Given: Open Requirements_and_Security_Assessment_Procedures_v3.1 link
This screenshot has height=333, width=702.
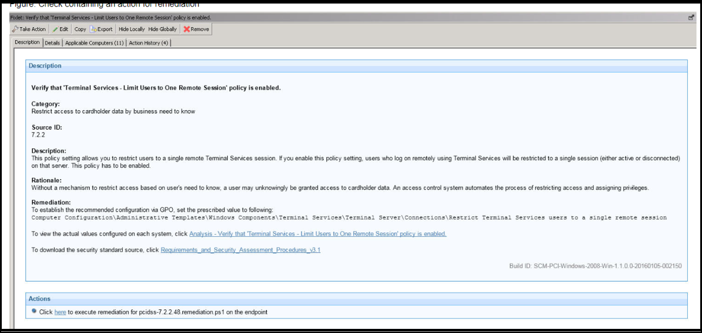Looking at the screenshot, I should [x=241, y=250].
